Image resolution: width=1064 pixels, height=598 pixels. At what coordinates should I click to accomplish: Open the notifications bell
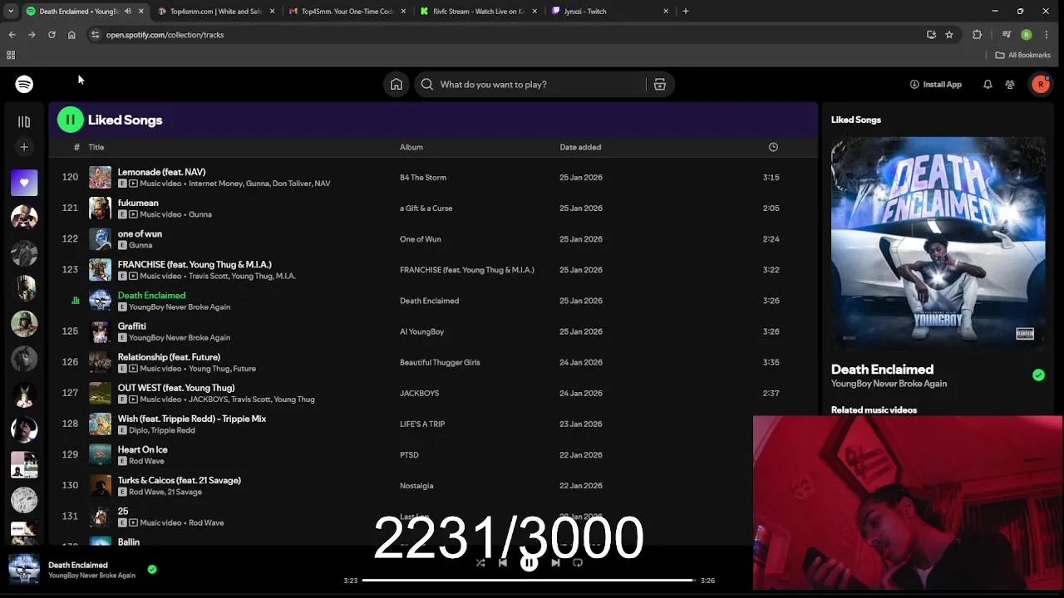pyautogui.click(x=988, y=84)
